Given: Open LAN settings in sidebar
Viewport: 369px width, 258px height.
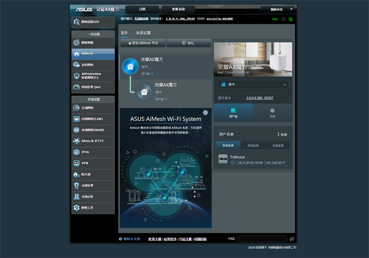Looking at the screenshot, I should tap(93, 119).
